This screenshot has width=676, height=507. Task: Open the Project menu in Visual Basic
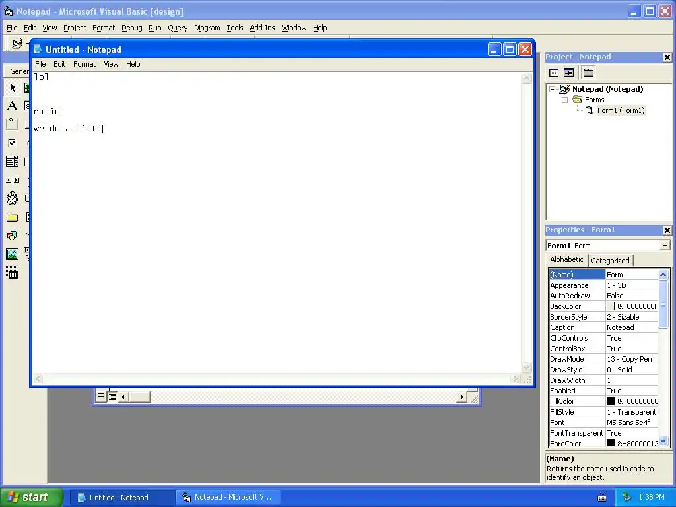[x=75, y=28]
